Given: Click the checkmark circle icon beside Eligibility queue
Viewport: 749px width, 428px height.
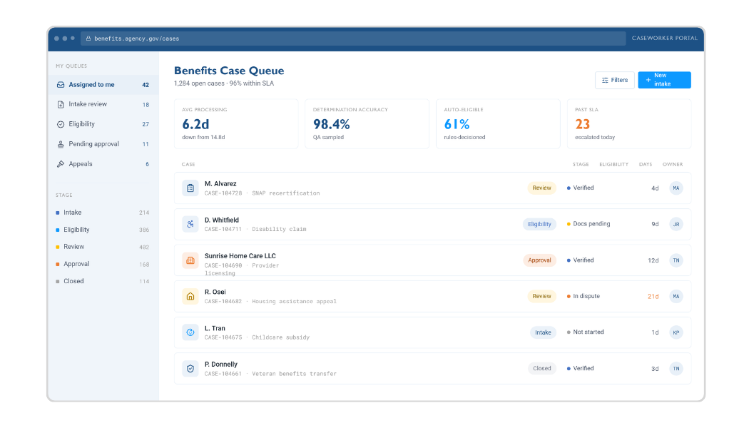Looking at the screenshot, I should (x=61, y=124).
